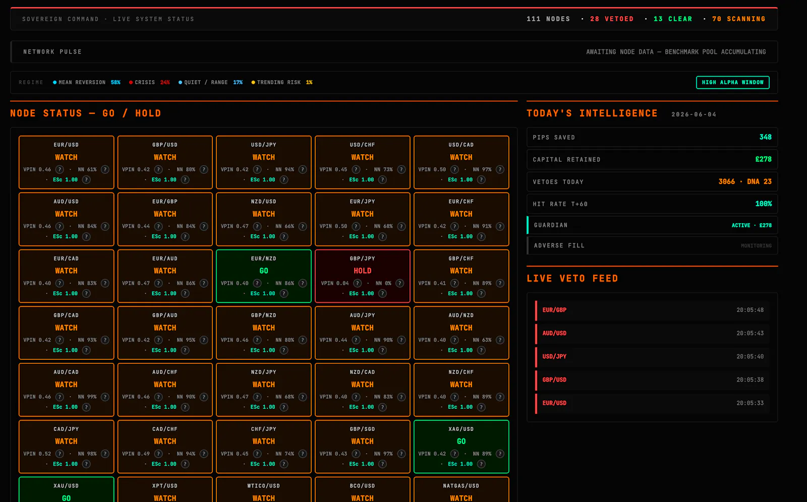Select the GBP/JPY HOLD status label
Image resolution: width=807 pixels, height=502 pixels.
(x=362, y=271)
